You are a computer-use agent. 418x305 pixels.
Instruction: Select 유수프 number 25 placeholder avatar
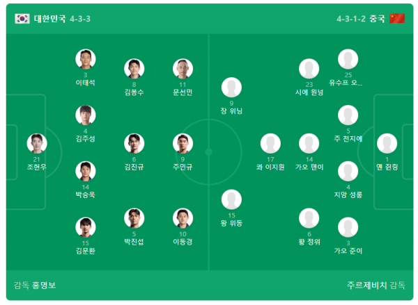click(348, 59)
